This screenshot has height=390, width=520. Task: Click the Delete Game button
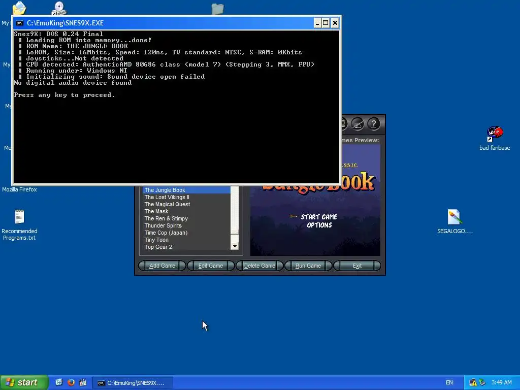tap(259, 266)
